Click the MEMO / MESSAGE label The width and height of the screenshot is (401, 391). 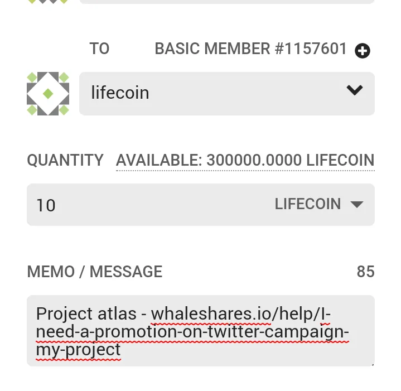[x=95, y=272]
